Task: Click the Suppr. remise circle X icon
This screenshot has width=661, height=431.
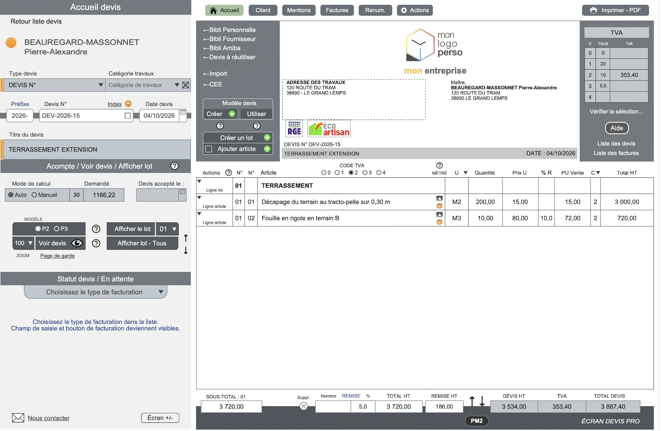Action: (x=304, y=407)
